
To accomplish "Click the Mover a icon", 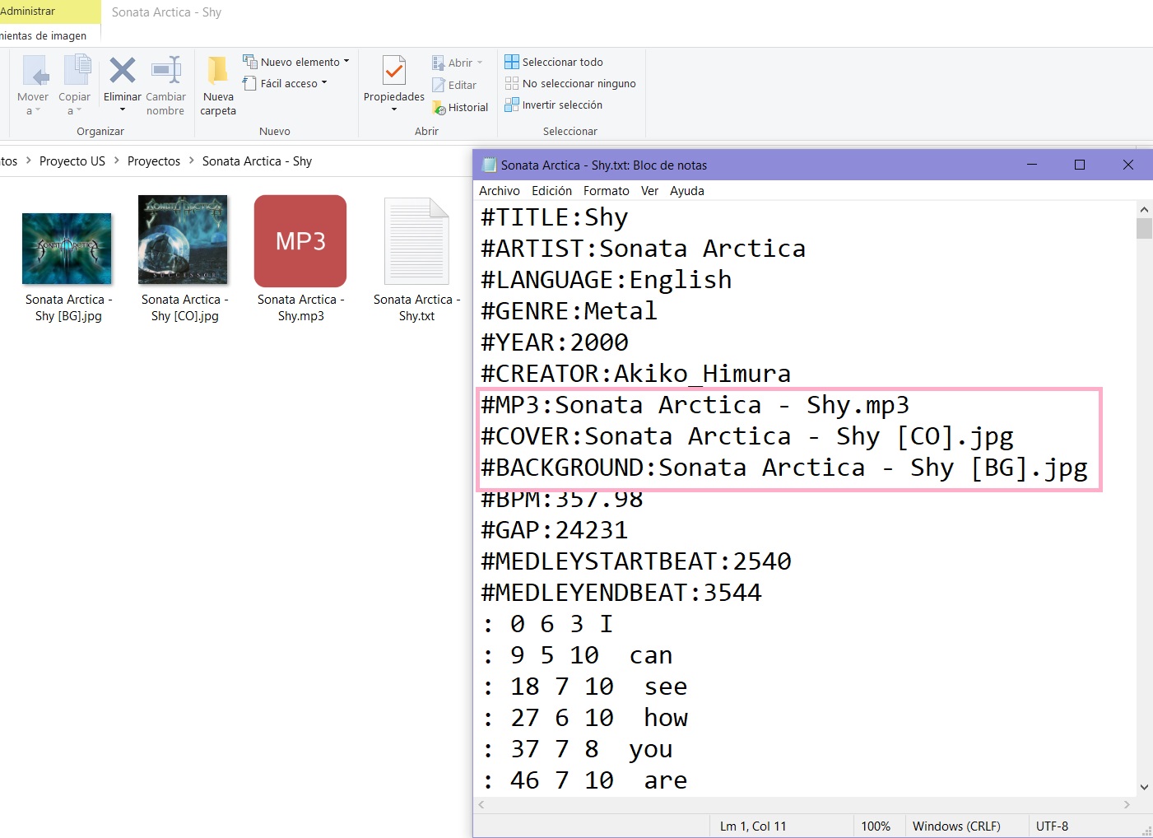I will tap(33, 72).
